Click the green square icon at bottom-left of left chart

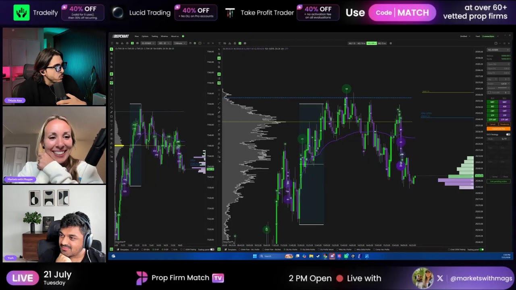[x=111, y=250]
